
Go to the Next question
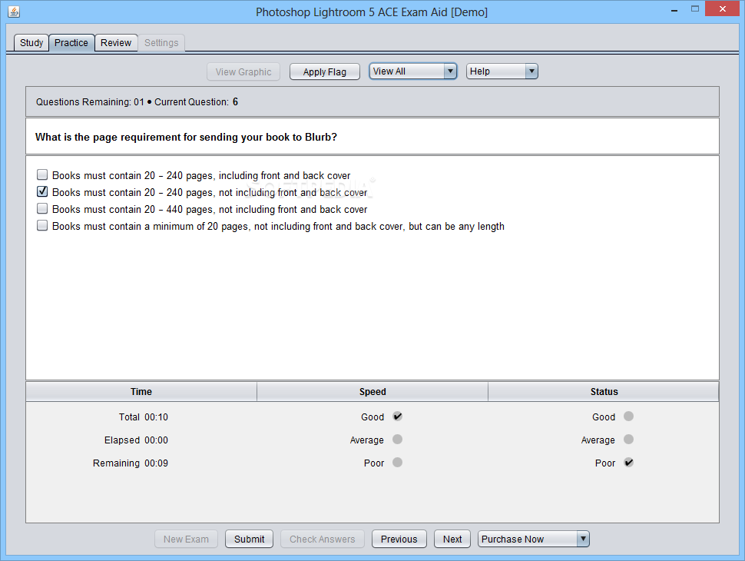tap(452, 539)
